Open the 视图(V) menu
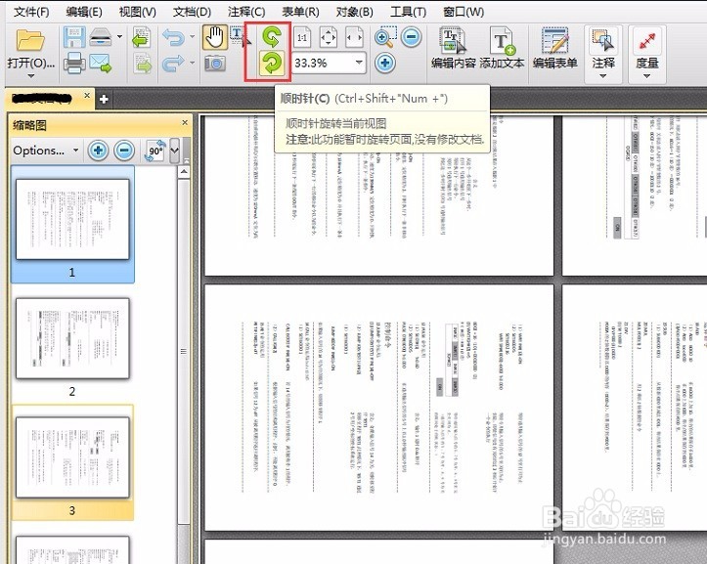 [x=137, y=12]
